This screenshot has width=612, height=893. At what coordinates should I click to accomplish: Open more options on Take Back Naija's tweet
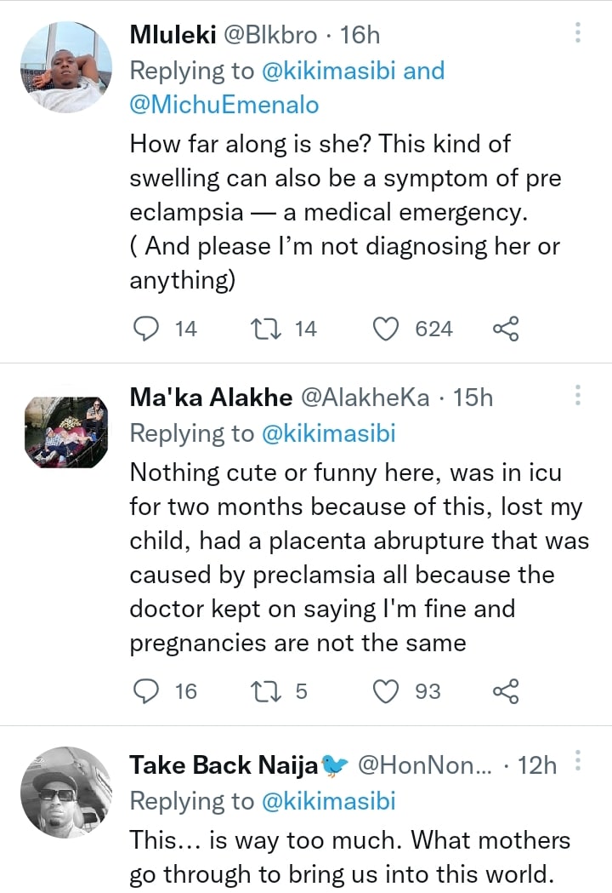578,763
